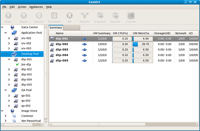Image resolution: width=200 pixels, height=131 pixels.
Task: Collapse the Desktop Pool node
Action: tap(6, 54)
